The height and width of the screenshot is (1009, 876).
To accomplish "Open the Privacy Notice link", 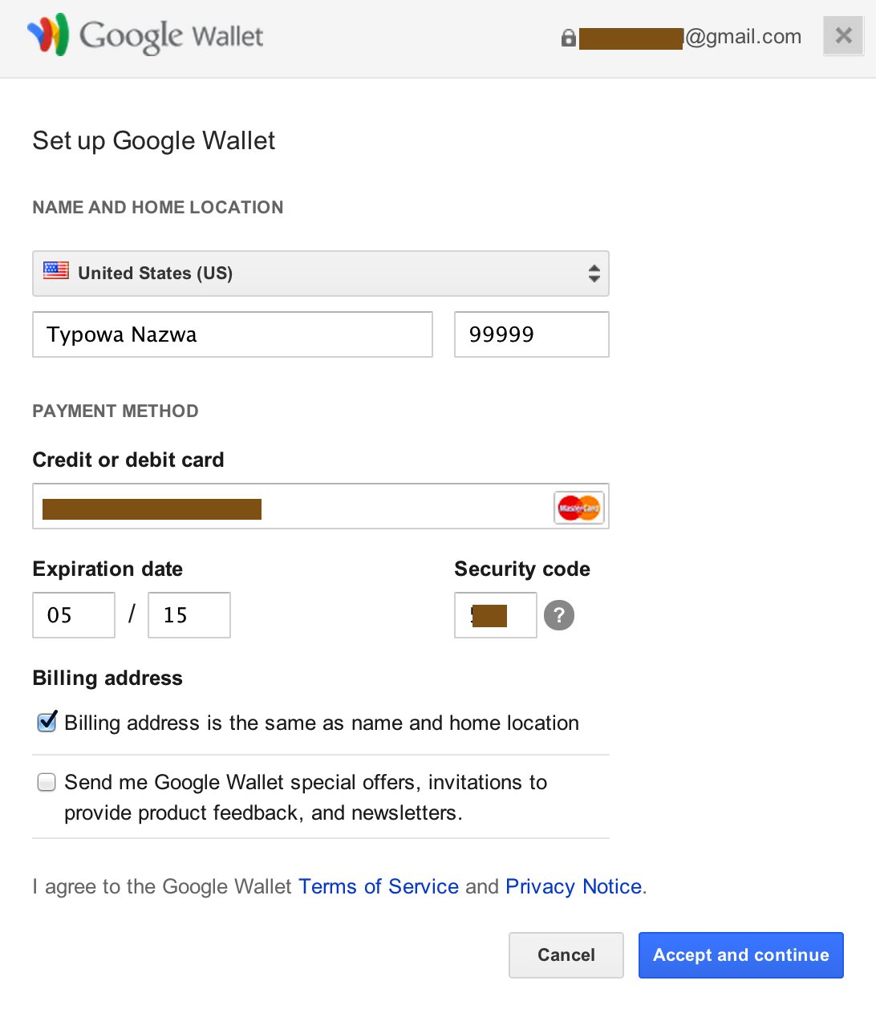I will (x=574, y=886).
